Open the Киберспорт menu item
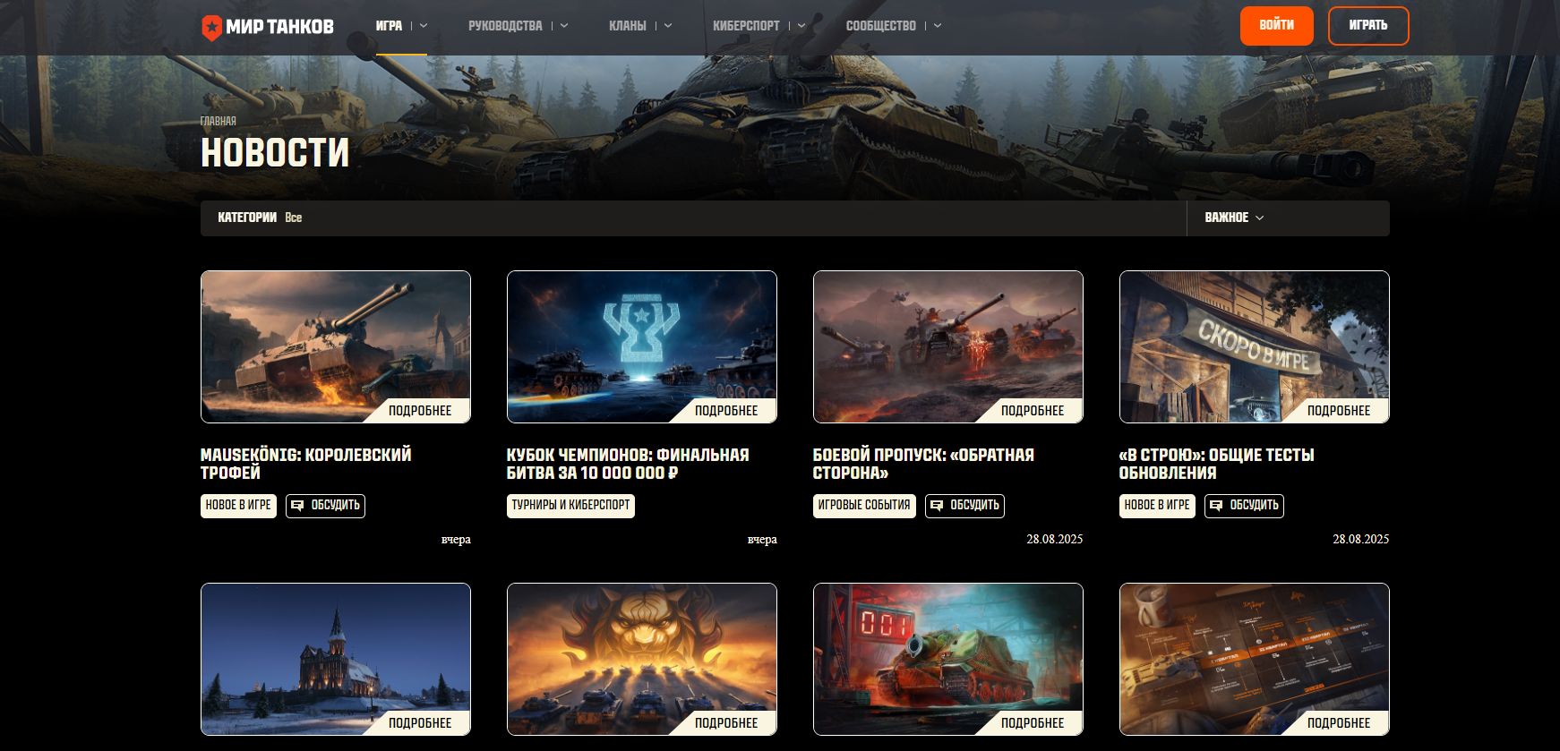The height and width of the screenshot is (751, 1560). pos(746,26)
